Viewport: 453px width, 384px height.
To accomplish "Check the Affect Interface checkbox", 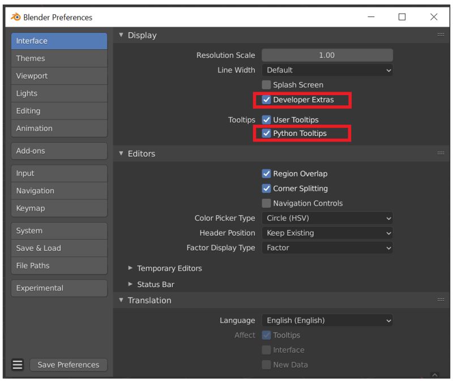I will click(266, 350).
